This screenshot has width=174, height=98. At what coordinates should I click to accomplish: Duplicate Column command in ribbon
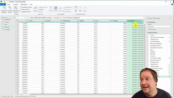[x=26, y=12]
